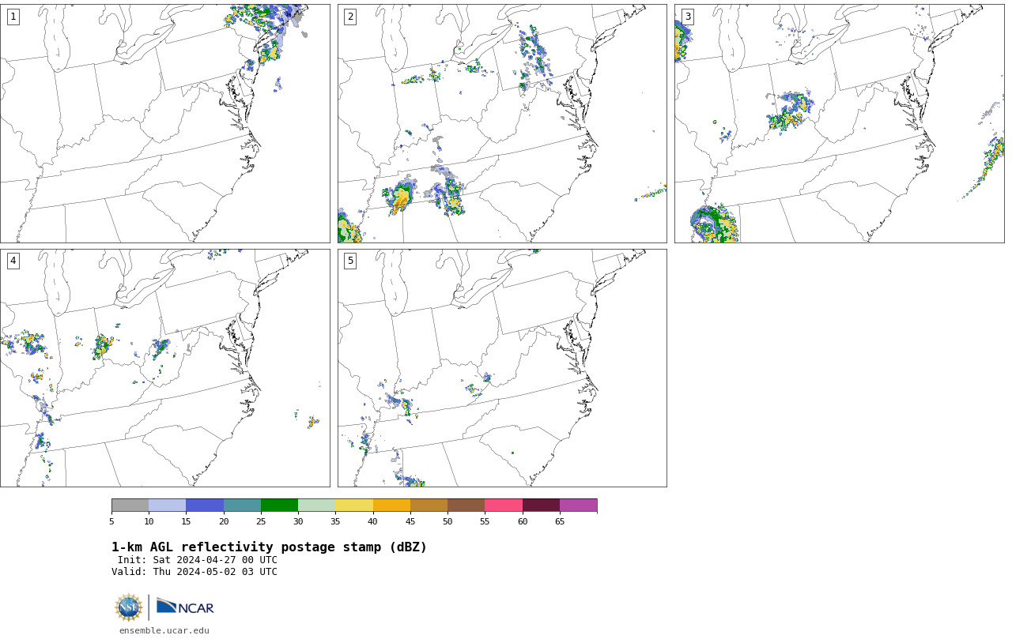The height and width of the screenshot is (639, 1012).
Task: Open ensemble member 3 reflectivity map
Action: click(840, 123)
